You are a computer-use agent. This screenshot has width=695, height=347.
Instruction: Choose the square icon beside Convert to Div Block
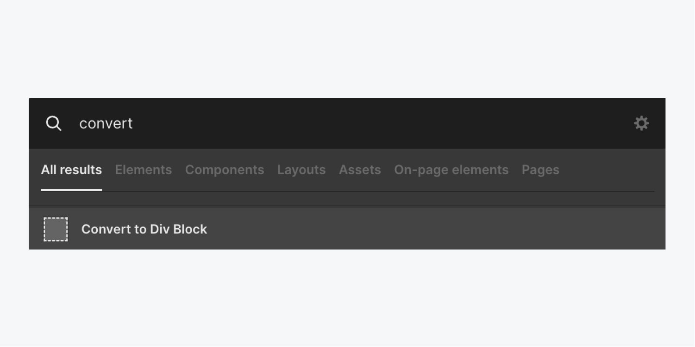coord(56,229)
